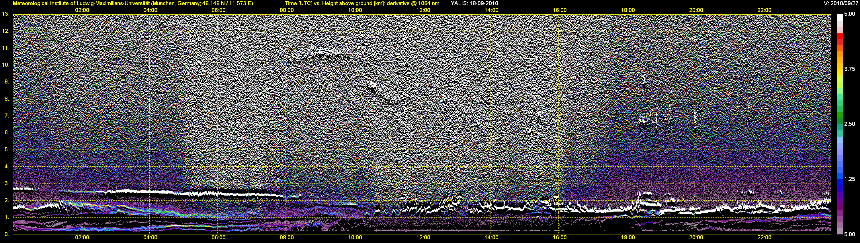Screen dimensions: 860x243
Task: Pick the 16:00 label on the bottom time axis
Action: [560, 238]
